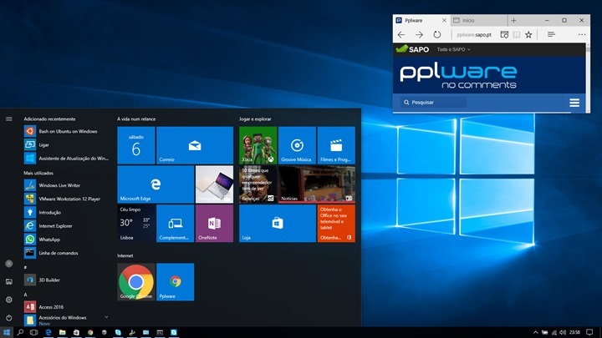Open Edge More actions ellipsis menu

pyautogui.click(x=582, y=34)
